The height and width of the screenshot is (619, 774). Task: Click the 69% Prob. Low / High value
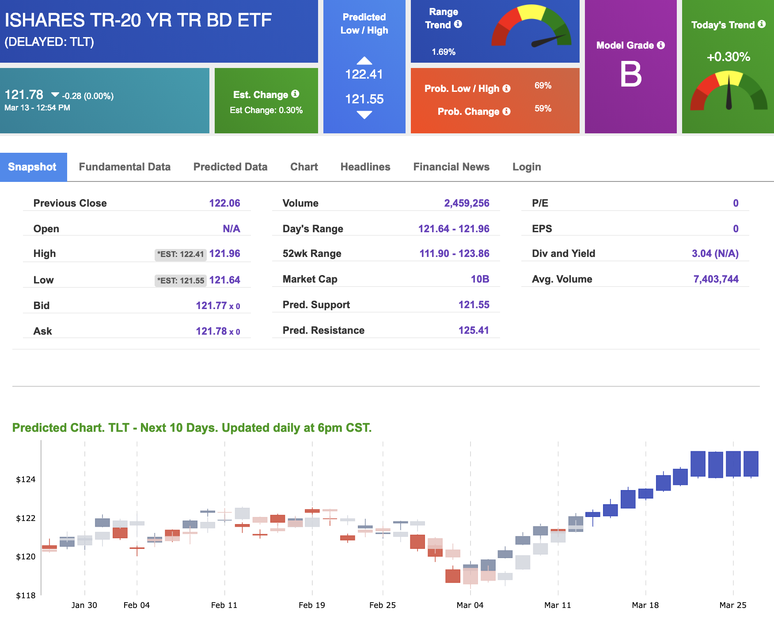click(543, 85)
